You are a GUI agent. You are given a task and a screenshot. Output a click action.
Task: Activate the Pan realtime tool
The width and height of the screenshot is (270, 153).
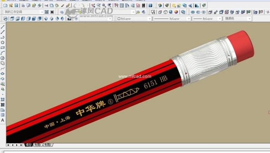click(93, 6)
